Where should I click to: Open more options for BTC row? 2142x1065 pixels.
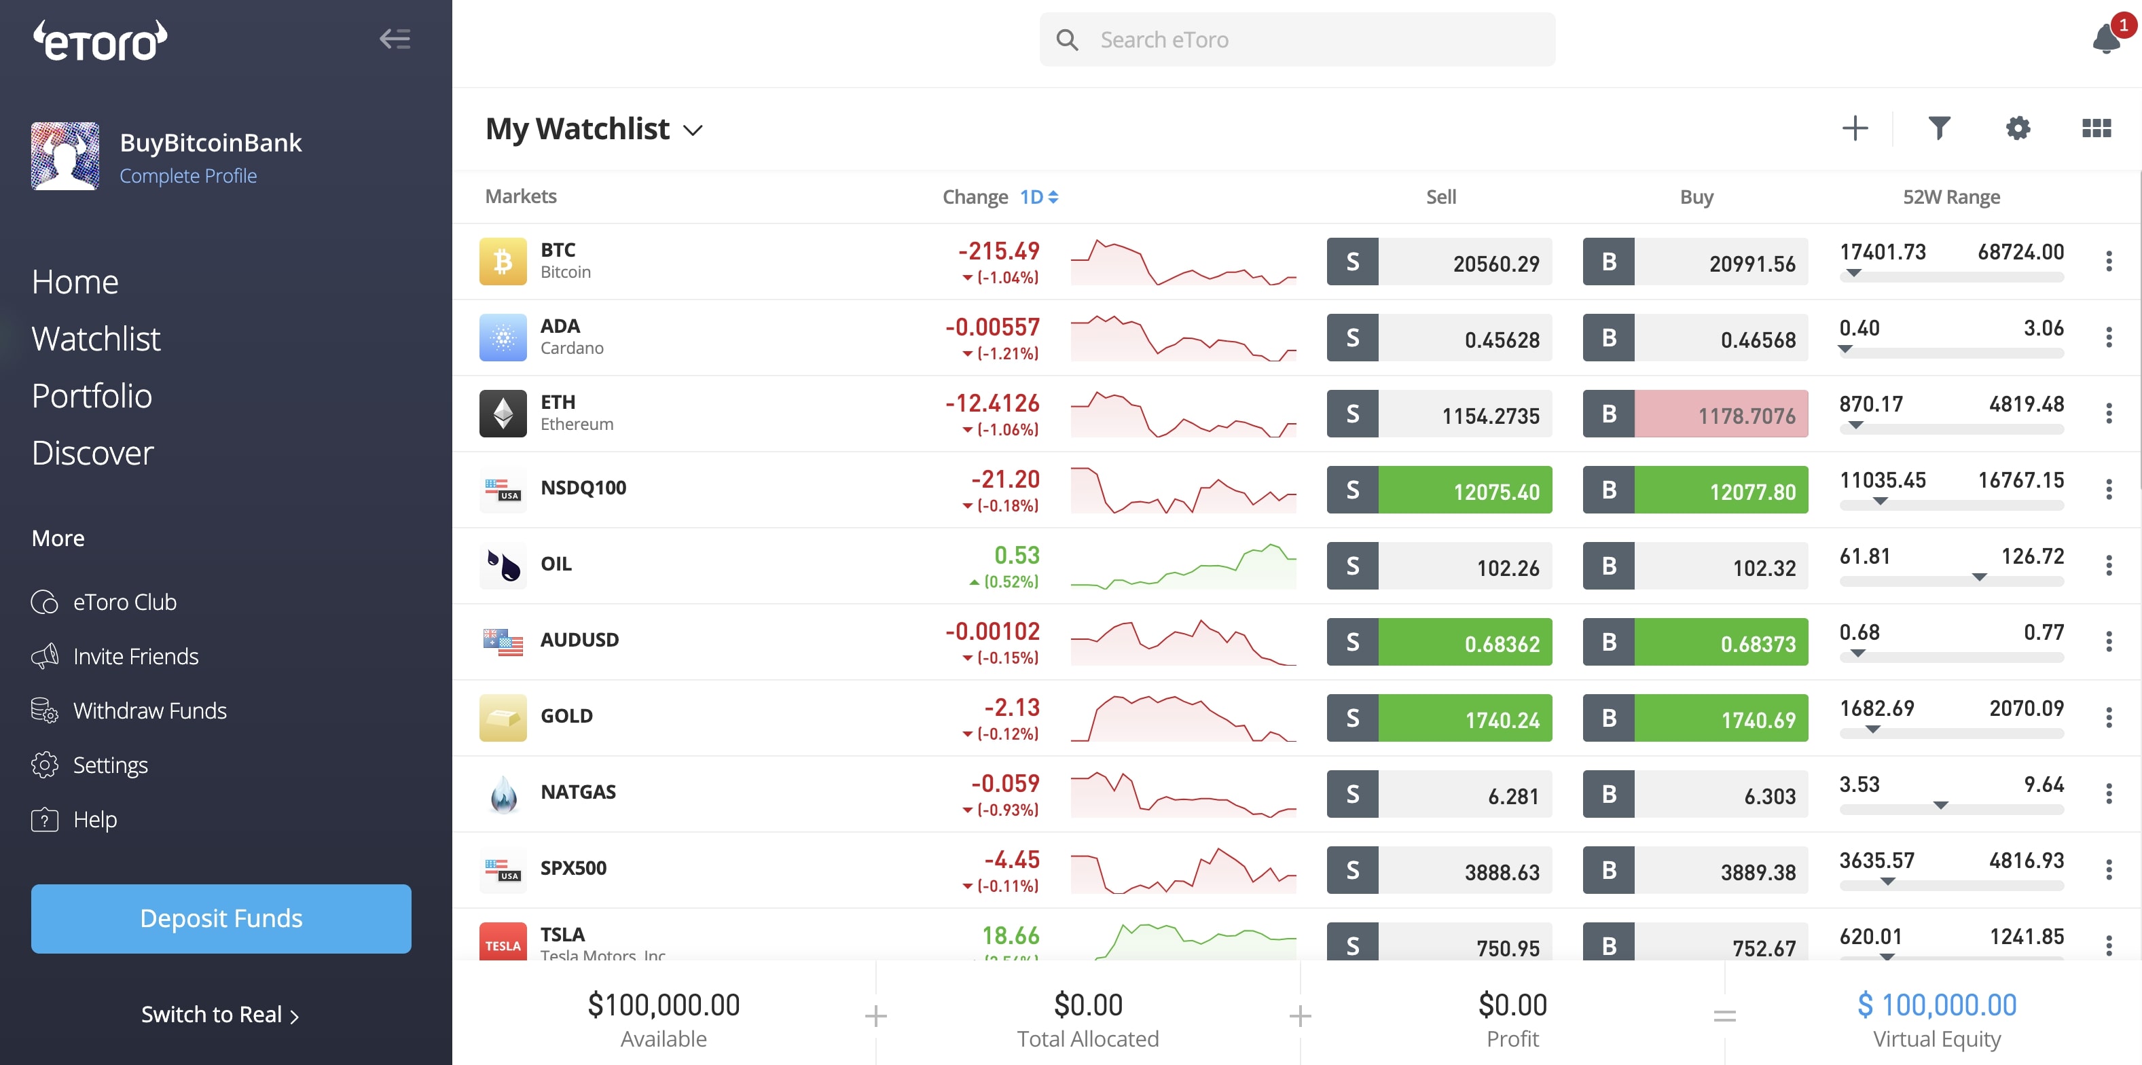[2109, 261]
